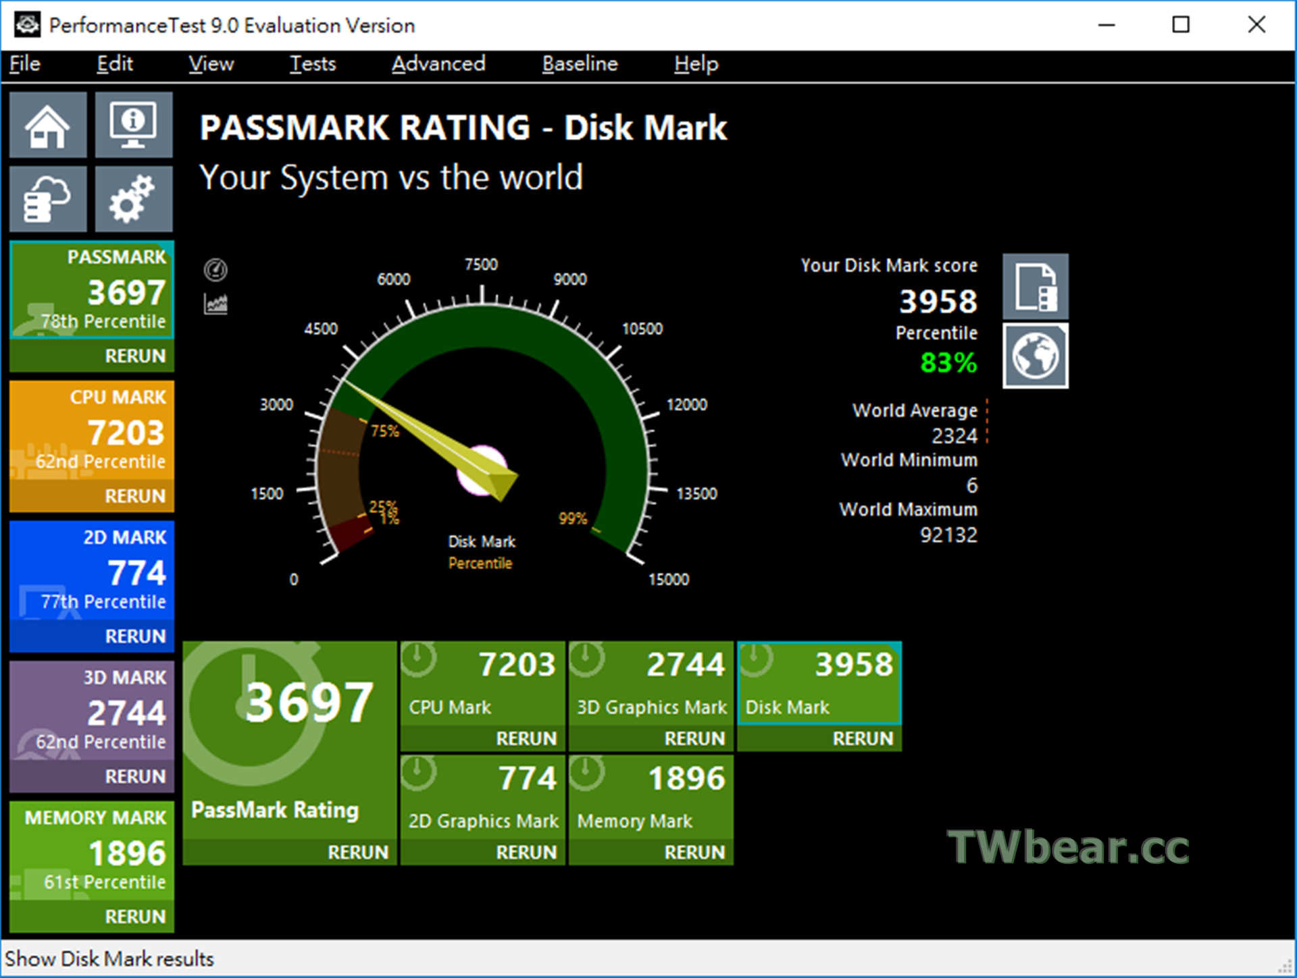Click the globe world comparison icon
Viewport: 1297px width, 978px height.
point(1035,356)
